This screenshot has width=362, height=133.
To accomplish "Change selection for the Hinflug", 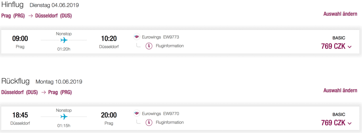I will point(340,14).
